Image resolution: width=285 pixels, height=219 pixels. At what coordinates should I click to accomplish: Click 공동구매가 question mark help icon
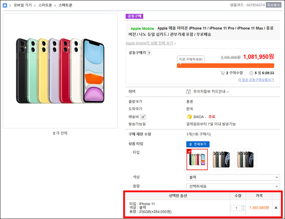(149, 53)
